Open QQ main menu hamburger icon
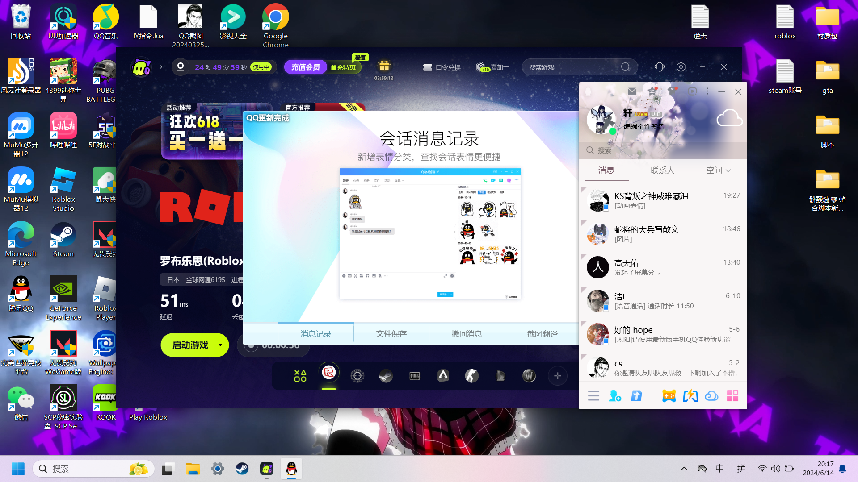The width and height of the screenshot is (858, 482). click(x=593, y=396)
